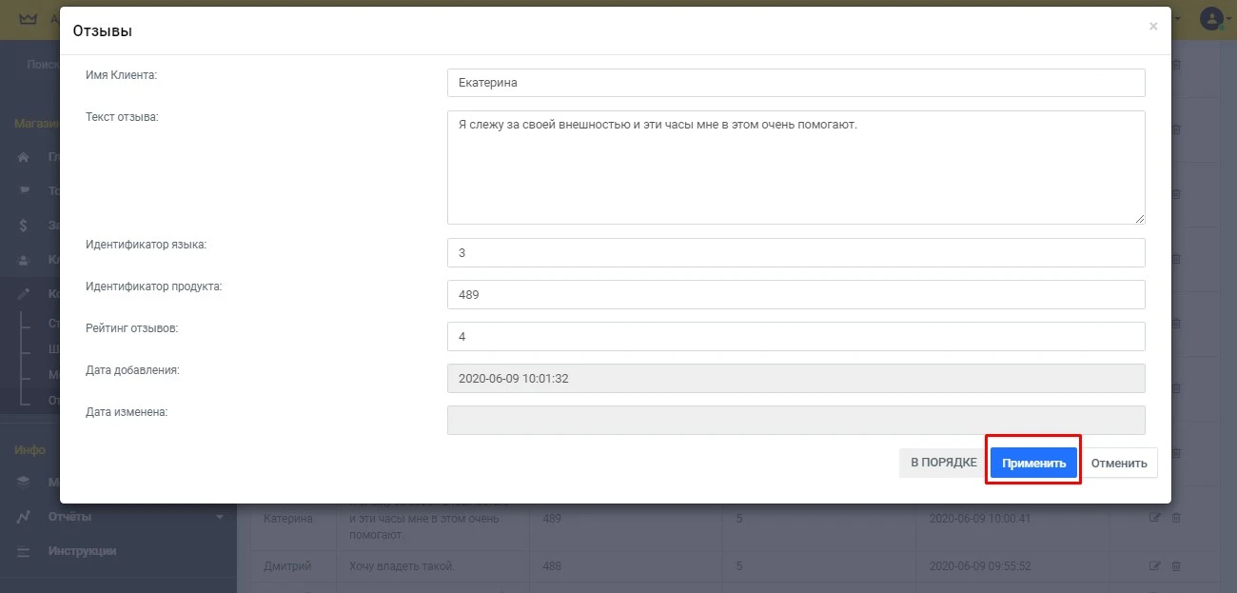1237x593 pixels.
Task: Click the empty Дата изменена field
Action: point(795,421)
